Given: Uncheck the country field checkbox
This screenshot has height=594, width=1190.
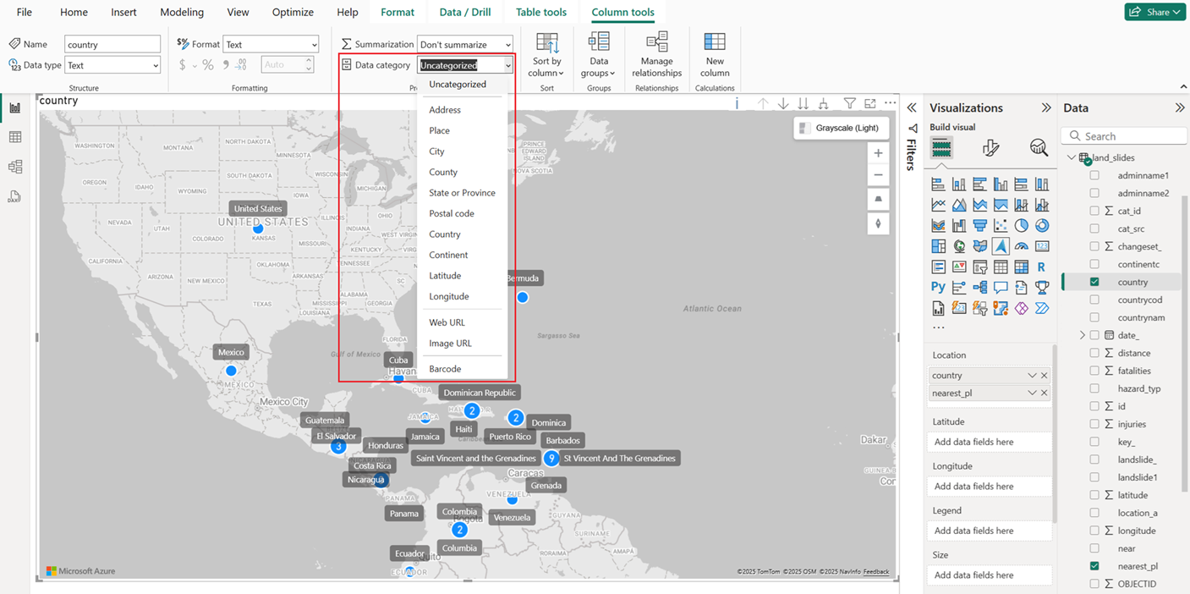Looking at the screenshot, I should point(1094,281).
